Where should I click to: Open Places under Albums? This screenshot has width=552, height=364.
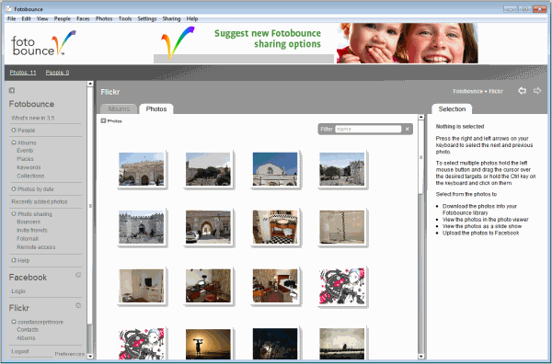pos(25,159)
